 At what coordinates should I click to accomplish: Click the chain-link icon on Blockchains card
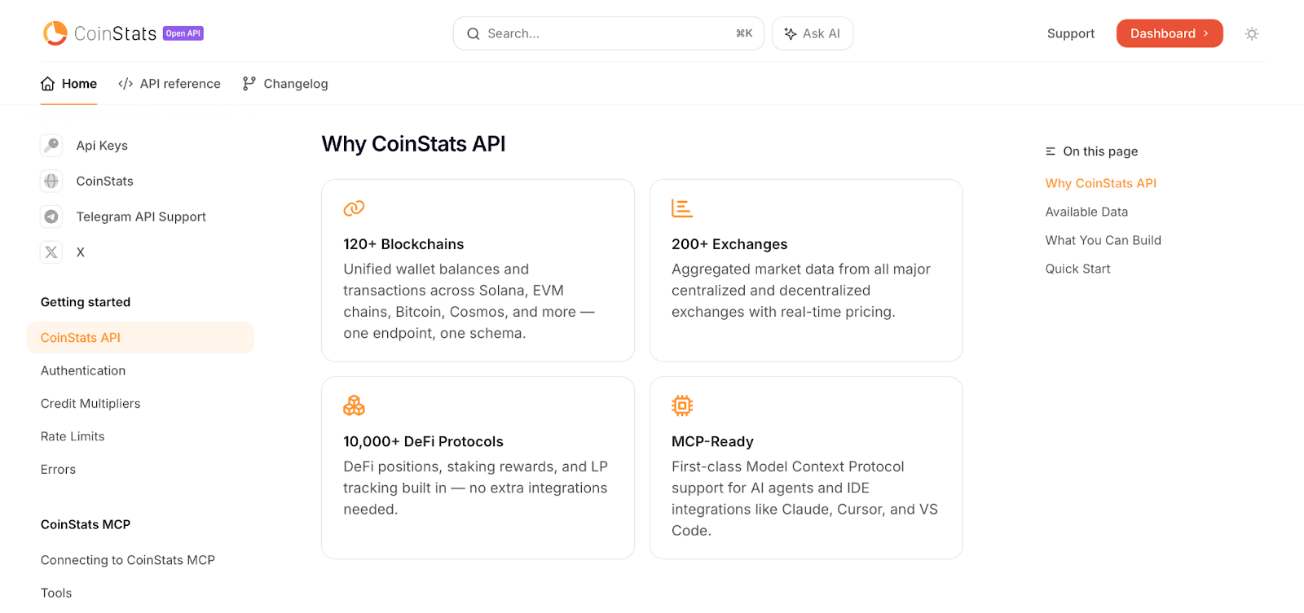coord(354,208)
